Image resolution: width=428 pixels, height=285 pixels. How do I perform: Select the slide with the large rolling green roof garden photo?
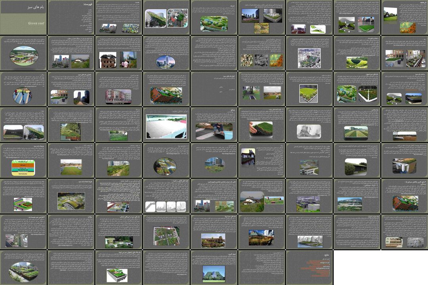point(214,17)
